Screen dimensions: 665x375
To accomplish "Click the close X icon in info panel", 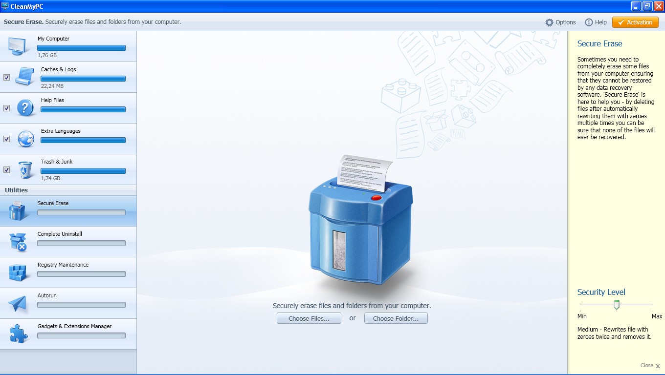I will tap(658, 366).
